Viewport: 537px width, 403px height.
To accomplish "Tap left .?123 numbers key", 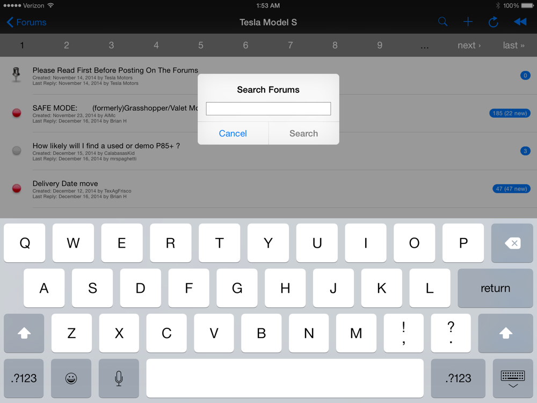I will pyautogui.click(x=24, y=378).
